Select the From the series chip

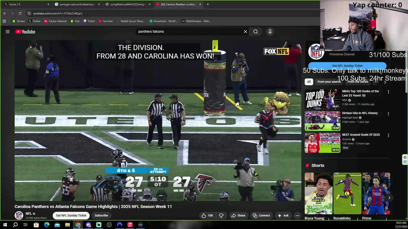(x=358, y=82)
